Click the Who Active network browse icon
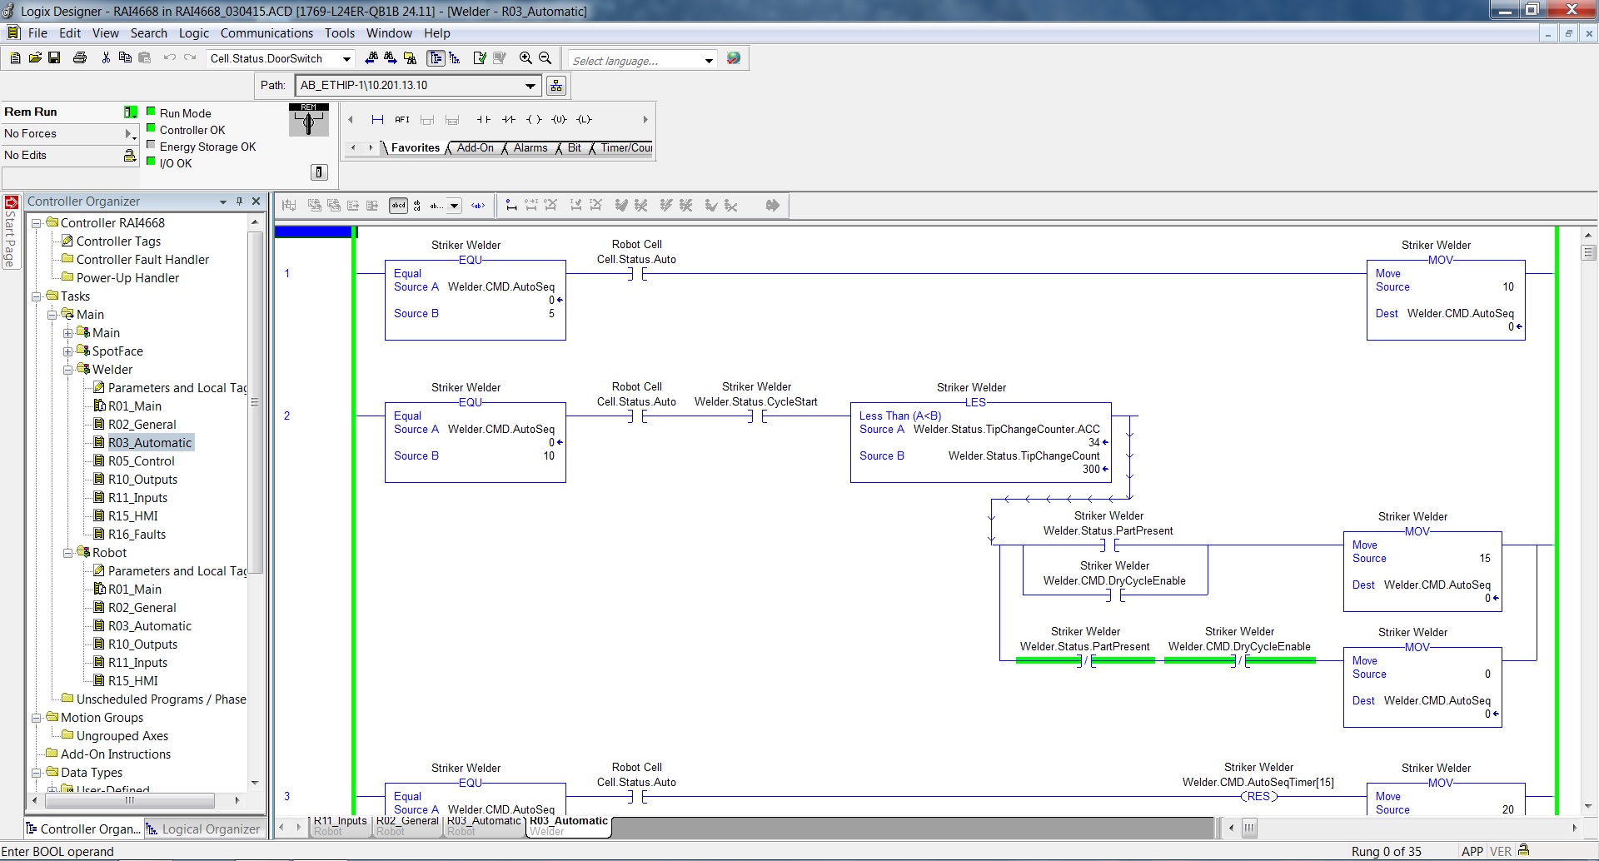Screen dimensions: 1599x861 pos(556,86)
